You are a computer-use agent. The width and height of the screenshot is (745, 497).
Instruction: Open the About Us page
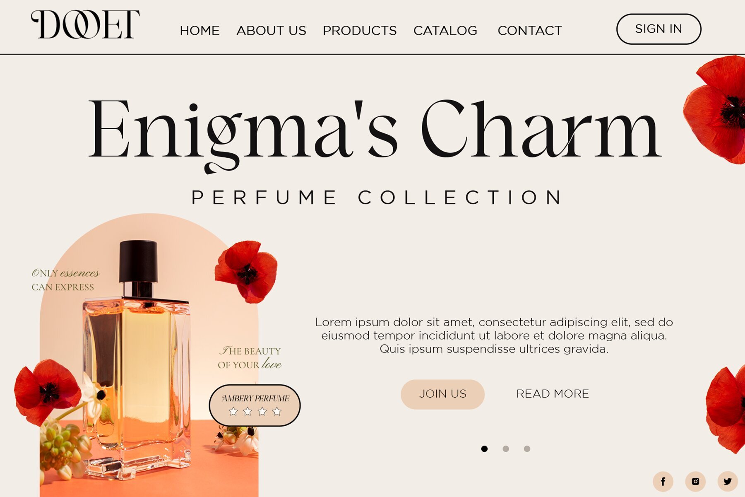(x=271, y=31)
